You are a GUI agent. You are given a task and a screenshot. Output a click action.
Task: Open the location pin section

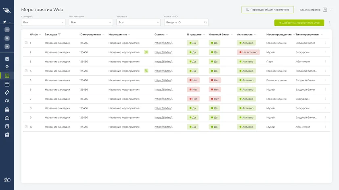(7, 67)
